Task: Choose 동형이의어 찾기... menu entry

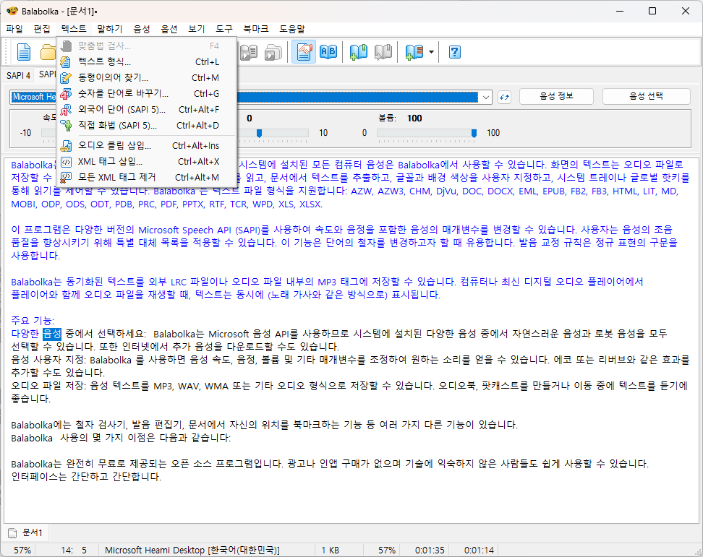Action: 147,77
